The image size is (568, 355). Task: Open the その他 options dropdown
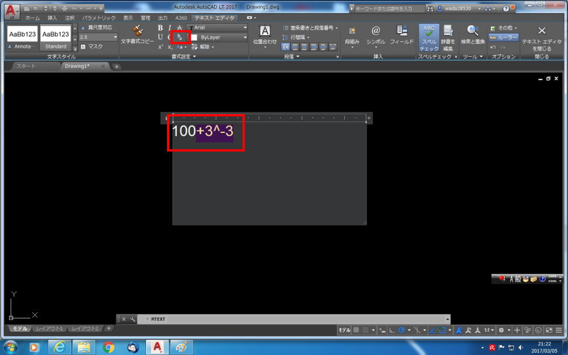click(503, 28)
